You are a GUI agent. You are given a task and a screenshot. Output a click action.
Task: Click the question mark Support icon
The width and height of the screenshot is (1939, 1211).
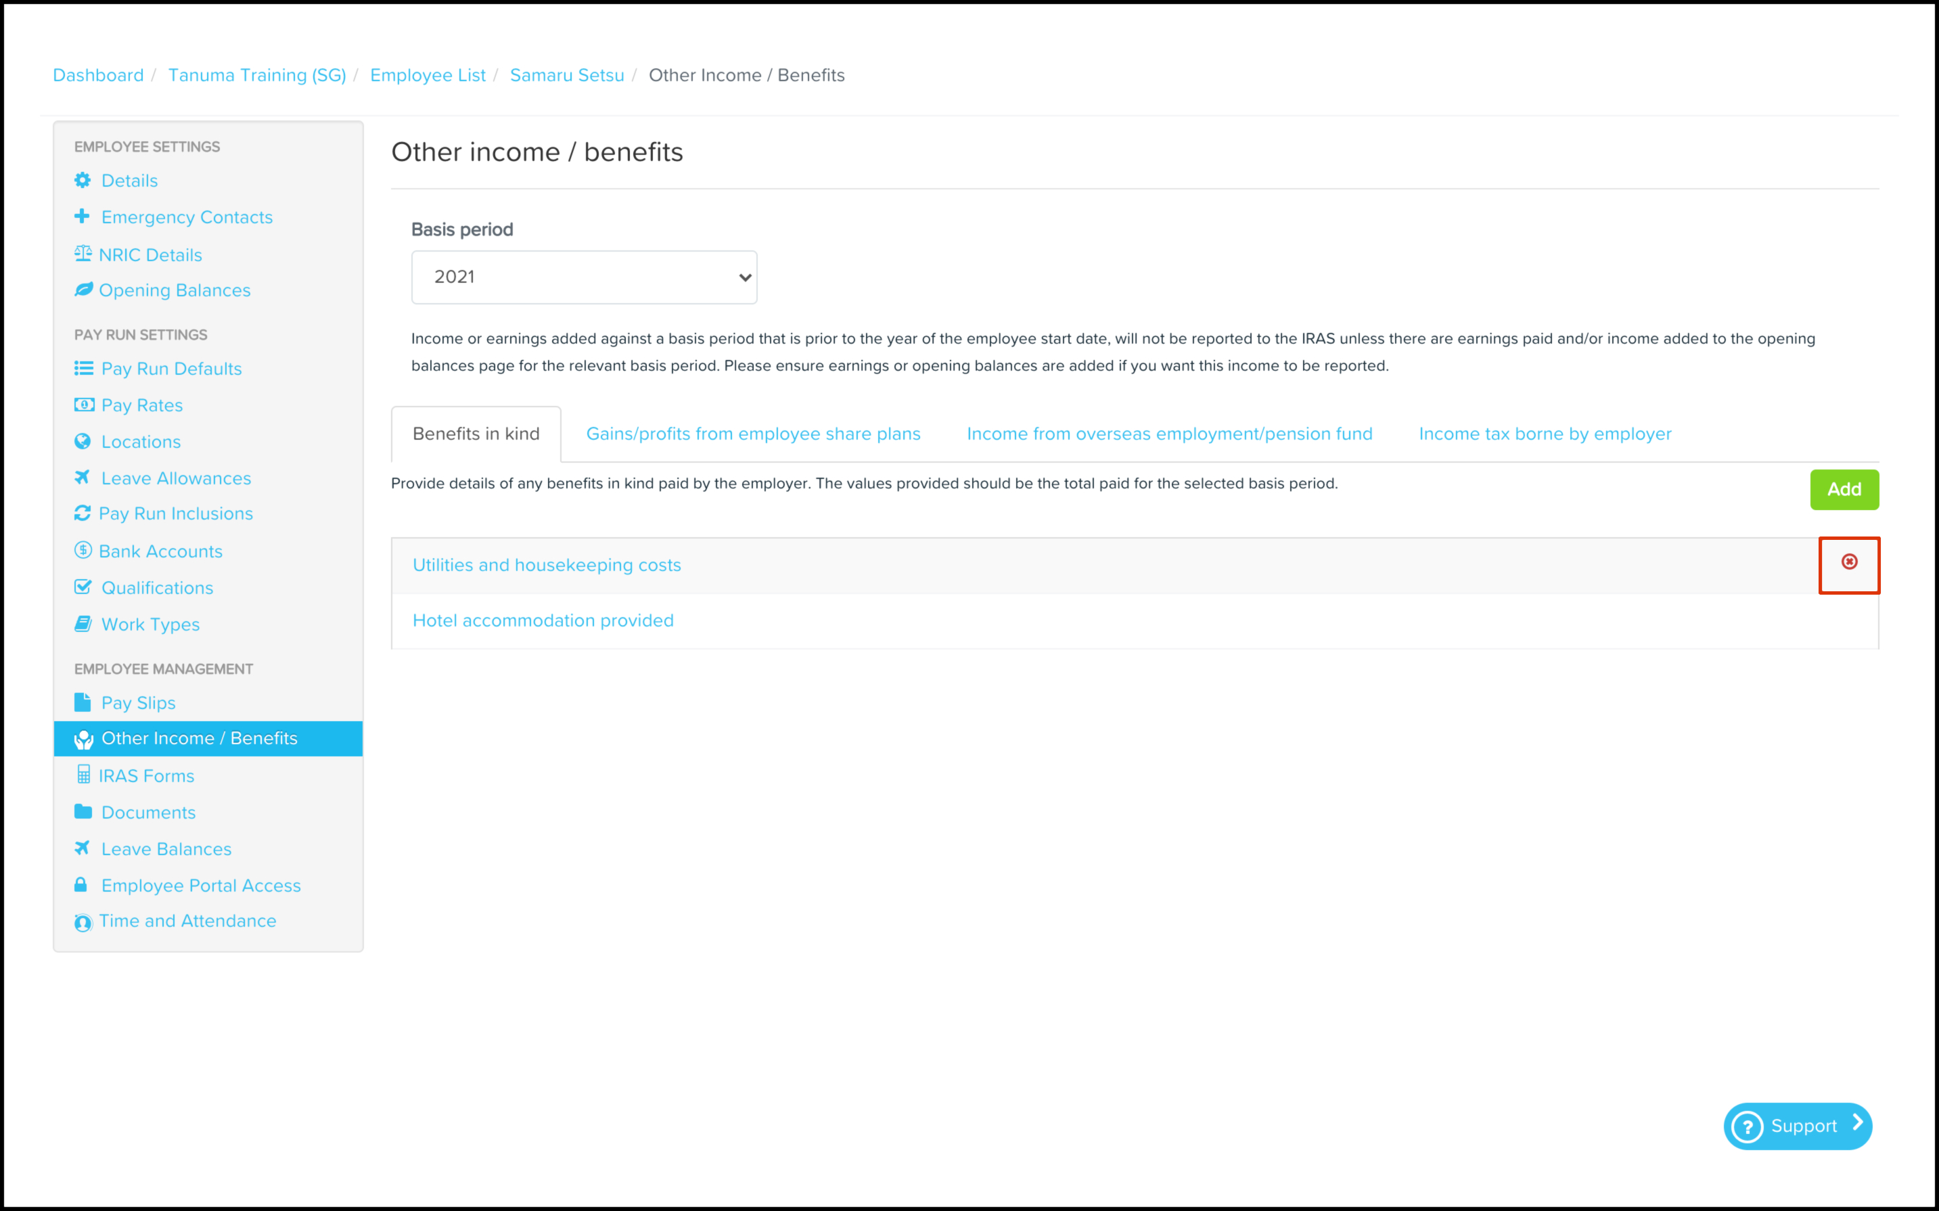(1747, 1127)
